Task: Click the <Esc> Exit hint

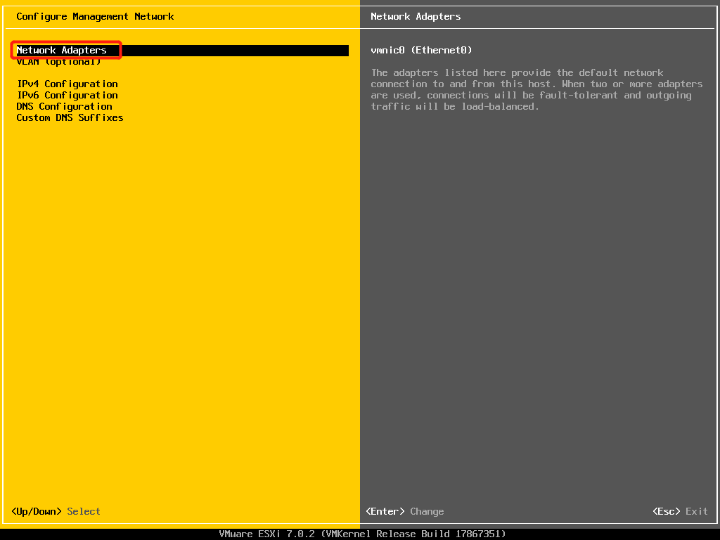Action: pyautogui.click(x=680, y=511)
